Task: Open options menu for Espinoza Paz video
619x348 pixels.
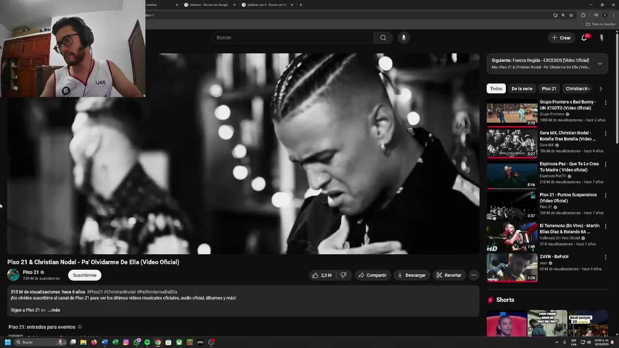Action: (x=605, y=164)
